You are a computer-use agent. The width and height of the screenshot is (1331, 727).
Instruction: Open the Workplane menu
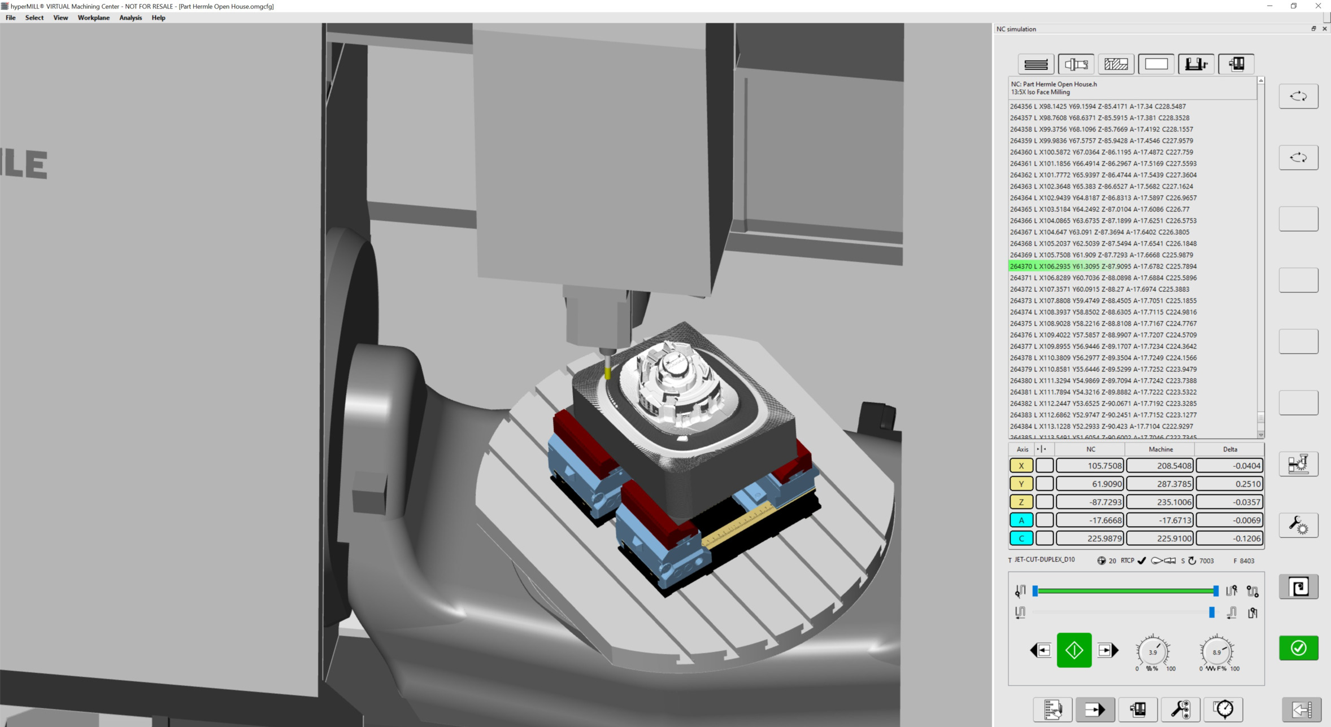tap(94, 17)
